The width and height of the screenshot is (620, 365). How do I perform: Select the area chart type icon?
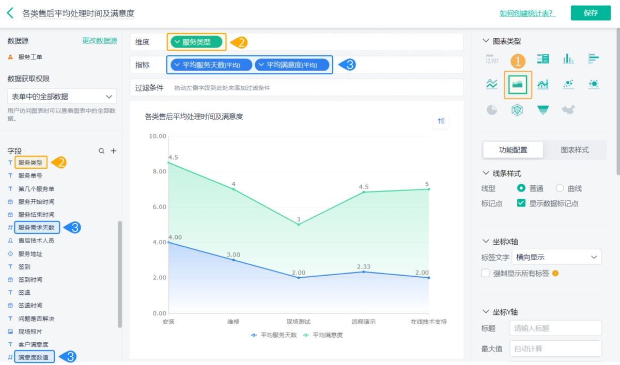517,84
